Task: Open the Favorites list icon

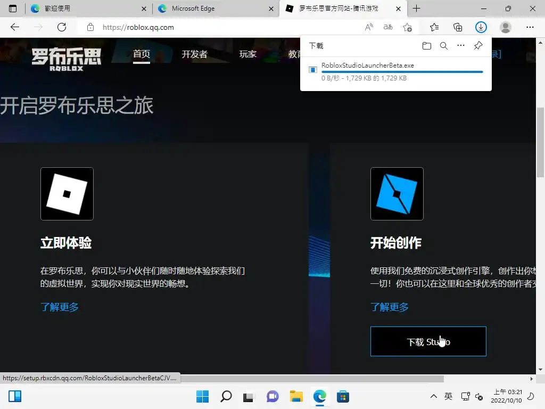Action: pos(434,27)
